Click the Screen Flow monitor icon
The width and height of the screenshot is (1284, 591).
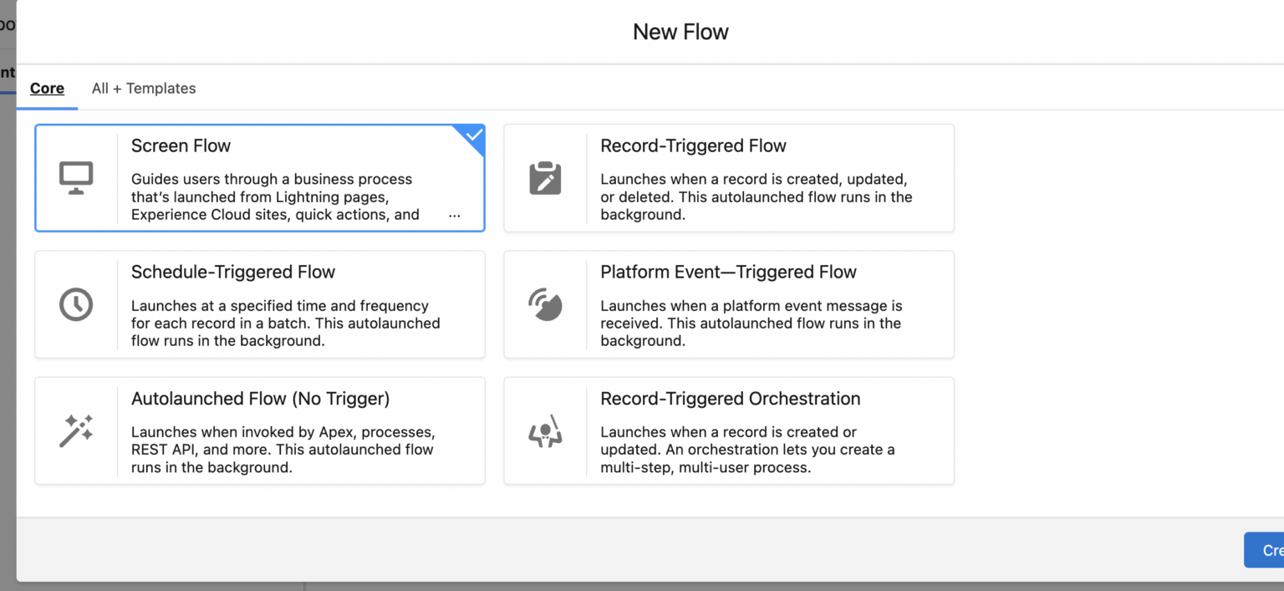[75, 176]
